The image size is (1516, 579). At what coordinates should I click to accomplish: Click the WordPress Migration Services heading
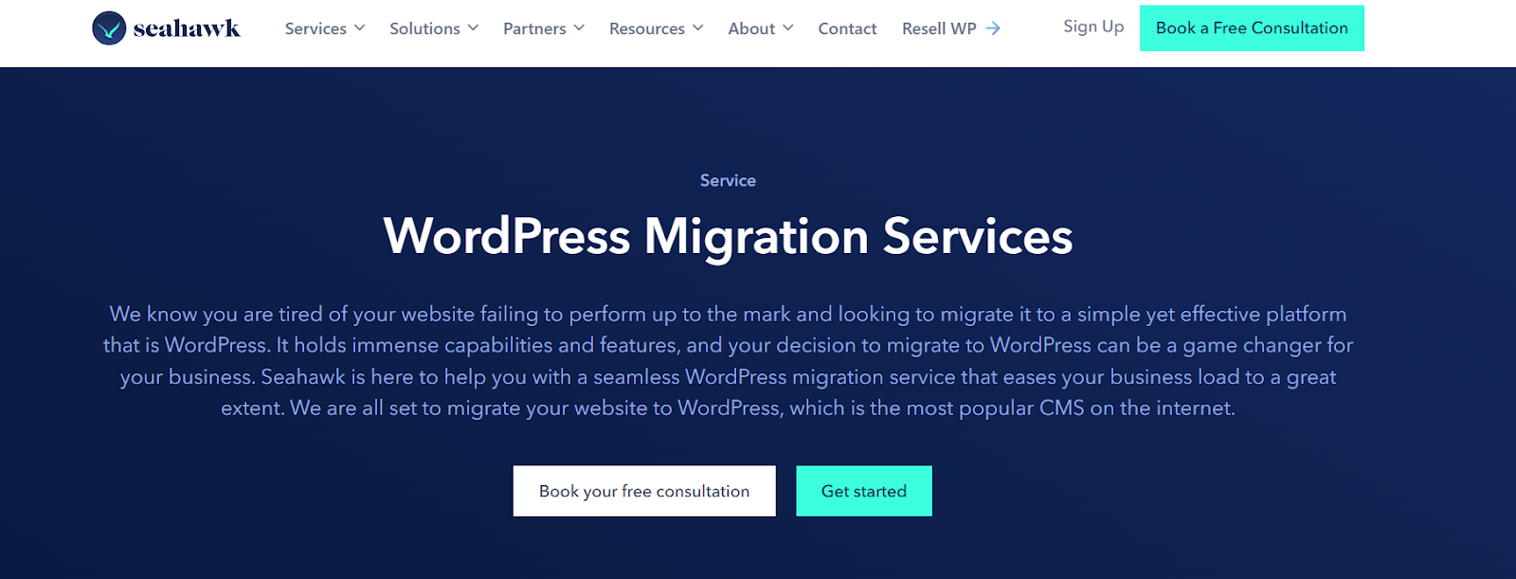[728, 236]
